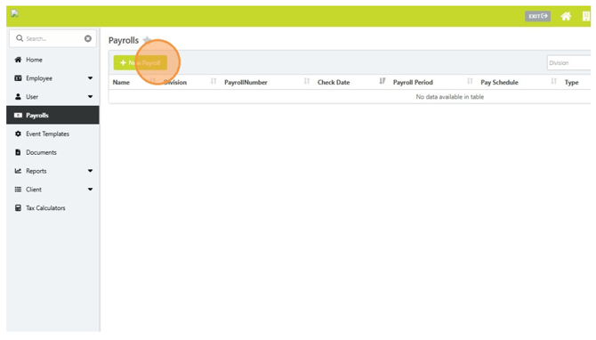Viewport: 596px width, 340px height.
Task: Click the gear icon beside Event Templates
Action: [18, 134]
